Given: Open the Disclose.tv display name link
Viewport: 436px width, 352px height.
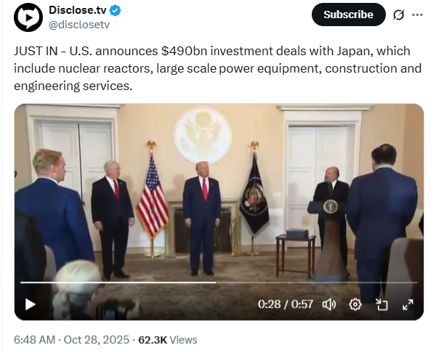Looking at the screenshot, I should click(x=78, y=10).
